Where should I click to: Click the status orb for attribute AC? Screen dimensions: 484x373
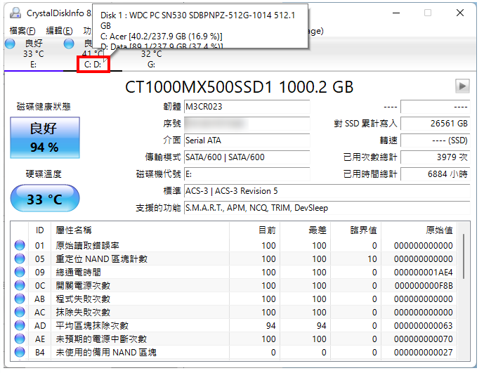pyautogui.click(x=20, y=312)
